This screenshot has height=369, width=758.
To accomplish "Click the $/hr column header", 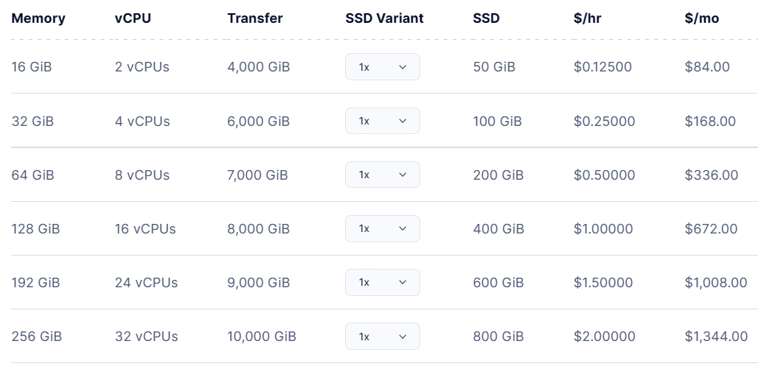I will (587, 18).
